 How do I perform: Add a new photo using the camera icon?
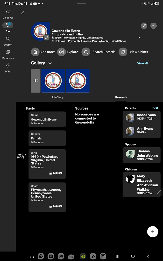click(36, 81)
